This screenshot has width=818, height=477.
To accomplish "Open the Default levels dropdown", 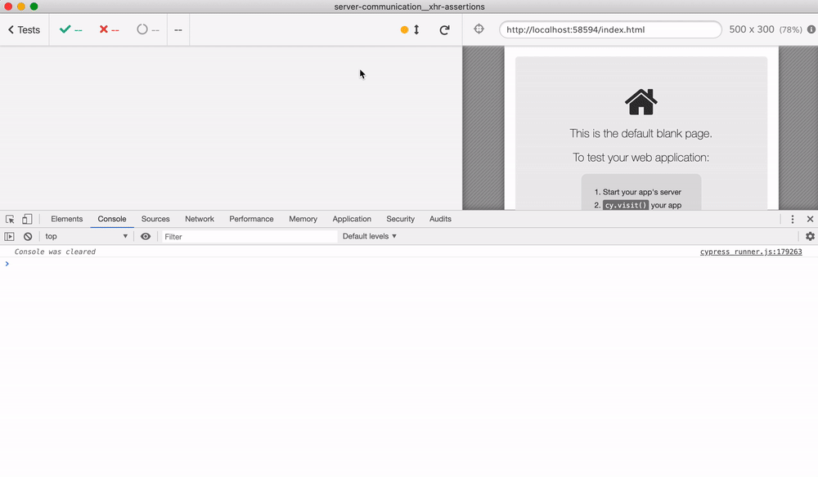I will pos(369,236).
